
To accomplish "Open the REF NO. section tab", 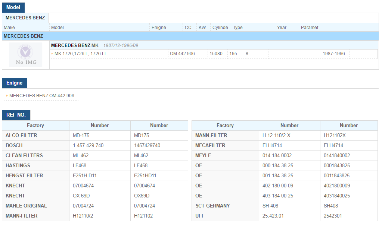I will [16, 115].
